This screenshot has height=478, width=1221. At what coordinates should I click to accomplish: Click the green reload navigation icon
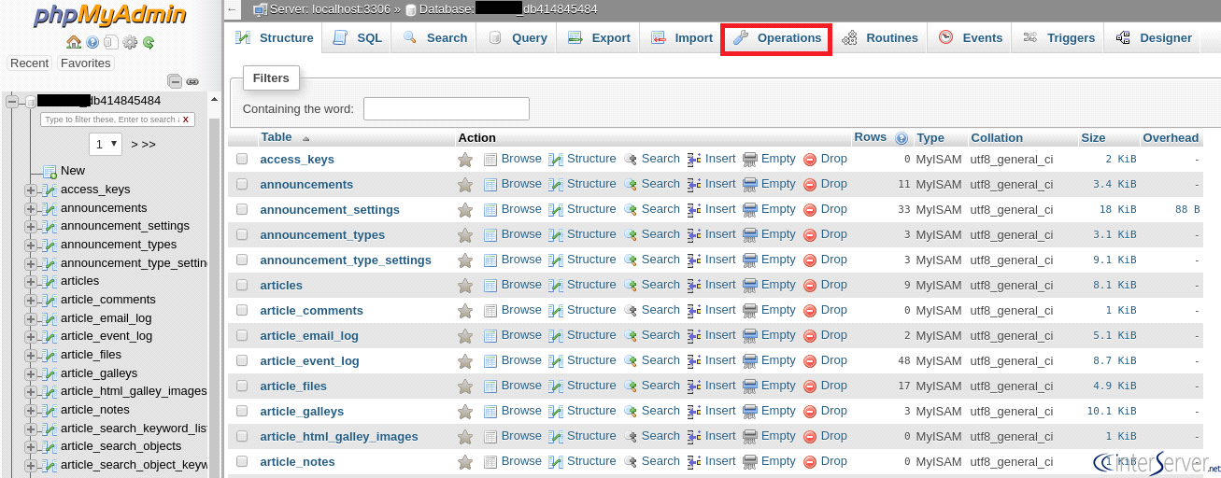point(149,42)
